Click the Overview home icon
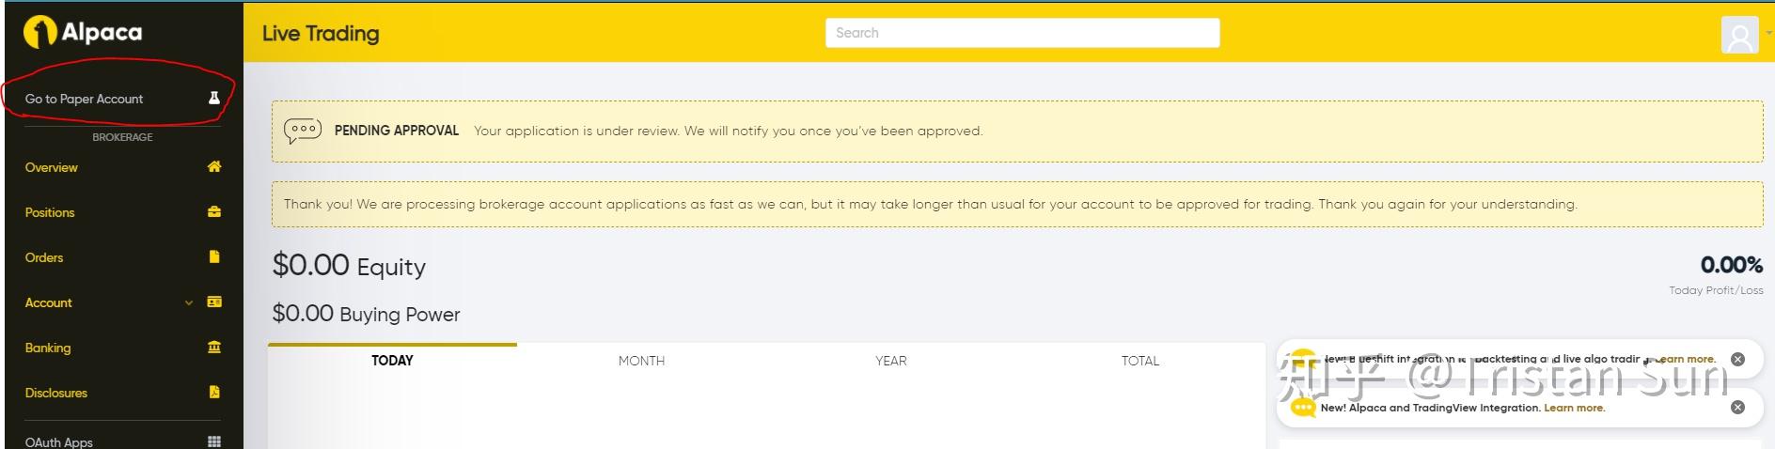1775x449 pixels. tap(214, 166)
